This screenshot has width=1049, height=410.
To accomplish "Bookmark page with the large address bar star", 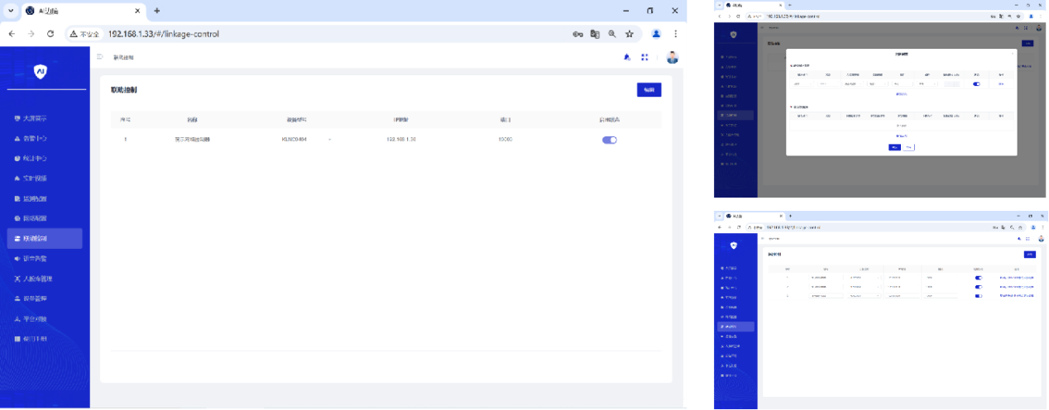I will point(630,34).
